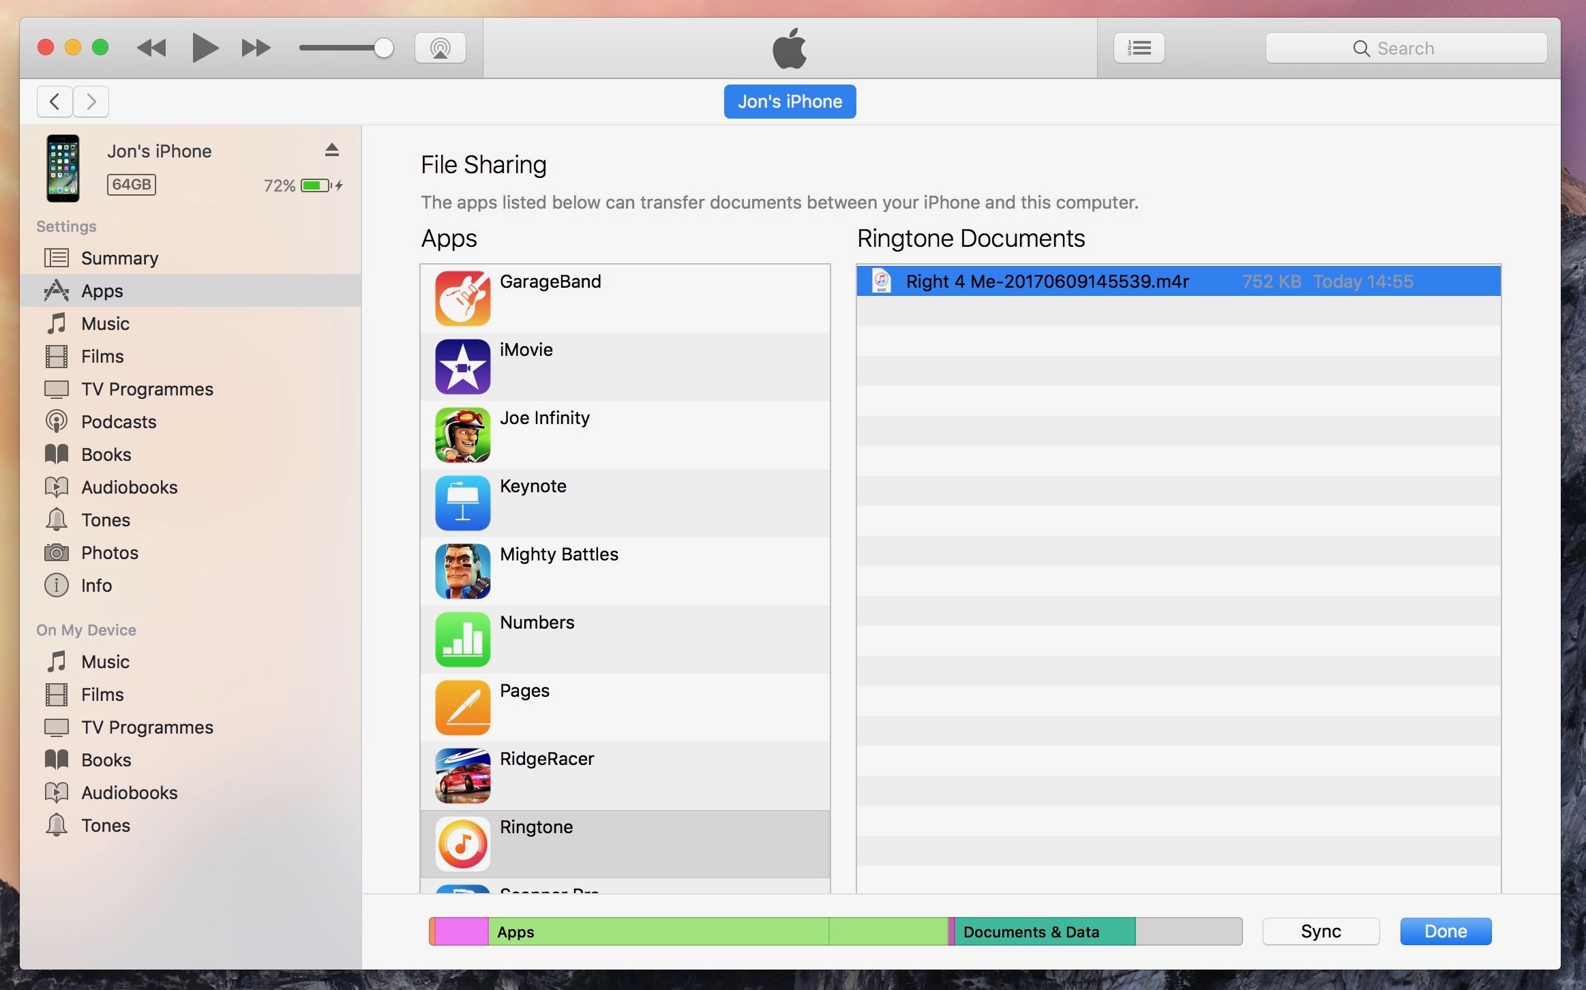Click the Apps segment of storage bar

(718, 931)
